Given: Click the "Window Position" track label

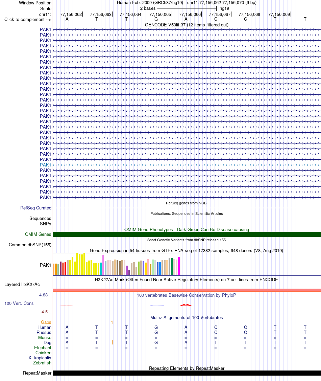Looking at the screenshot, I should point(35,3).
